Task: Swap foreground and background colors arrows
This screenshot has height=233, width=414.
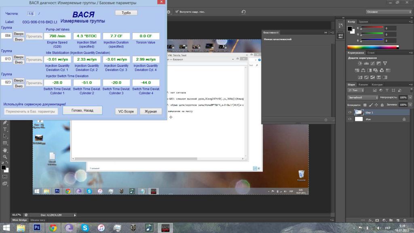Action: [x=6, y=162]
